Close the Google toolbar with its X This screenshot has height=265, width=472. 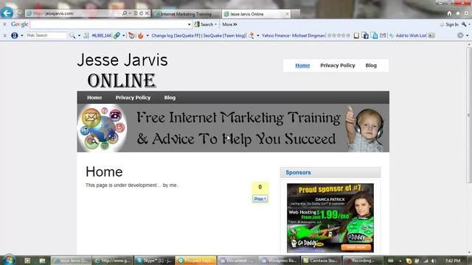pos(4,24)
